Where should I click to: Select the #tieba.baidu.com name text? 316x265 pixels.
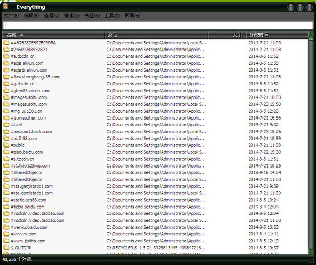pyautogui.click(x=27, y=207)
